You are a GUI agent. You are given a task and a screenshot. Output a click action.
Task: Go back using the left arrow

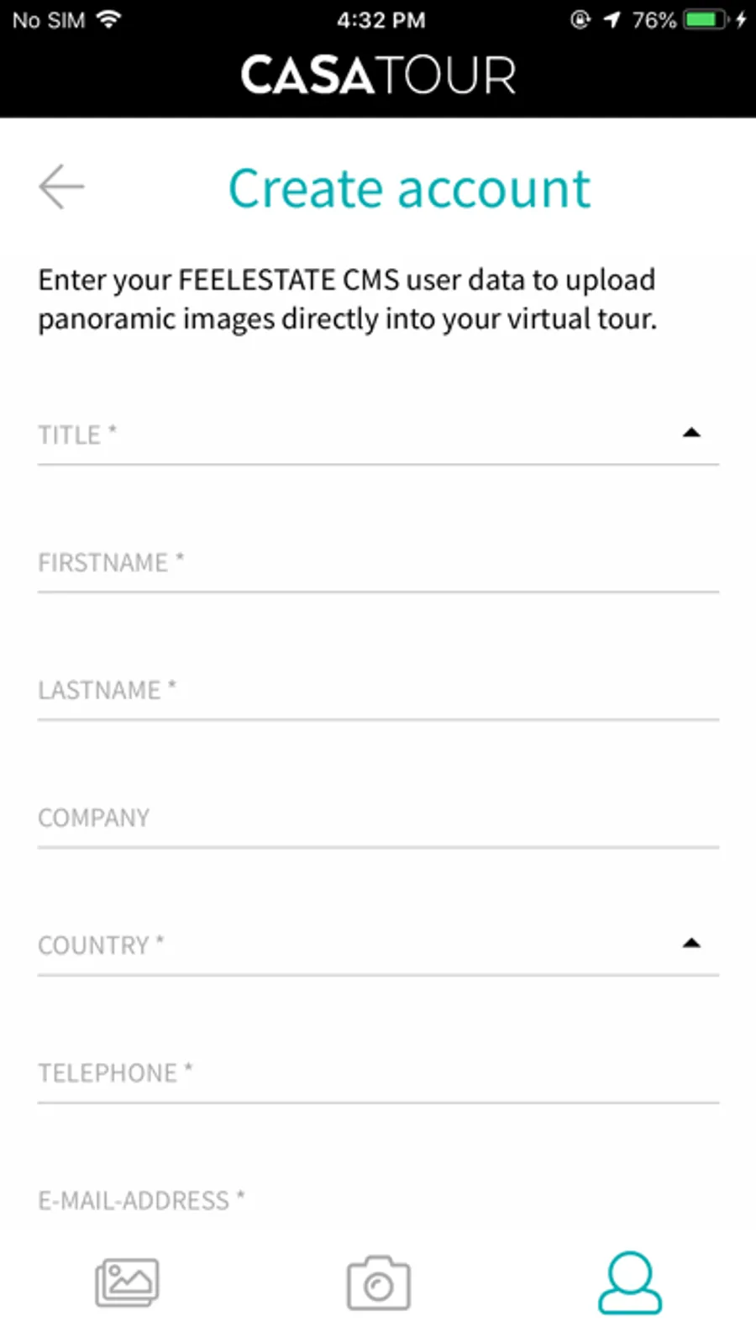61,187
